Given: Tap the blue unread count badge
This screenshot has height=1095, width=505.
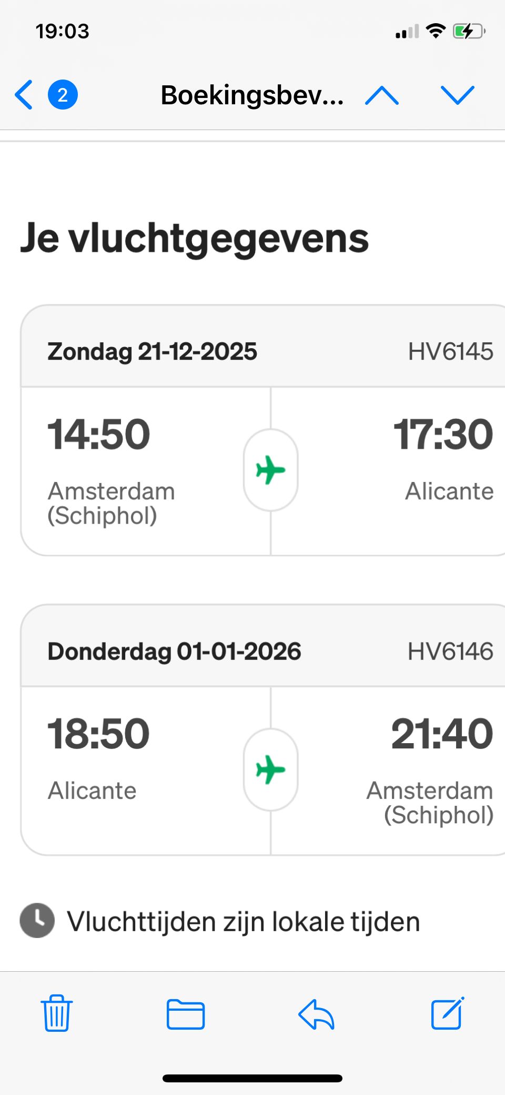Looking at the screenshot, I should click(x=63, y=95).
